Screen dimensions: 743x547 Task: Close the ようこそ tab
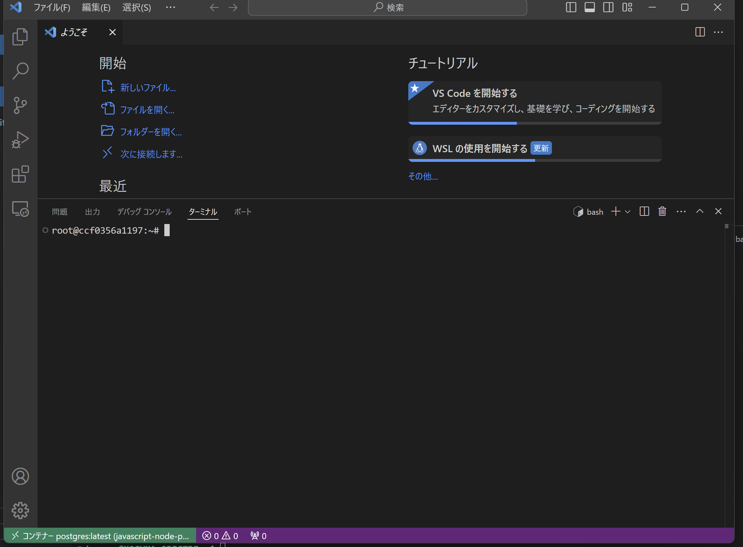point(112,32)
